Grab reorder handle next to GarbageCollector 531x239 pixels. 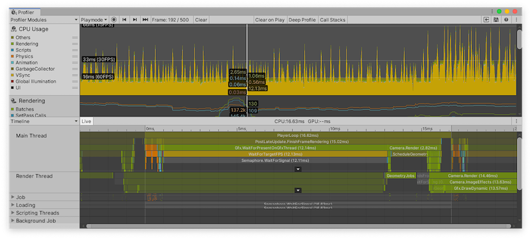75,69
